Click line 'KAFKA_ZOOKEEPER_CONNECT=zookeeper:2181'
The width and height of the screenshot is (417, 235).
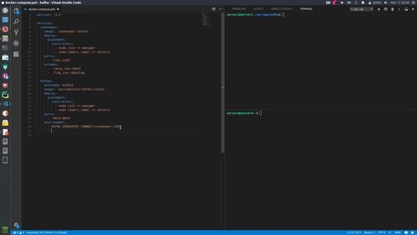(x=85, y=127)
